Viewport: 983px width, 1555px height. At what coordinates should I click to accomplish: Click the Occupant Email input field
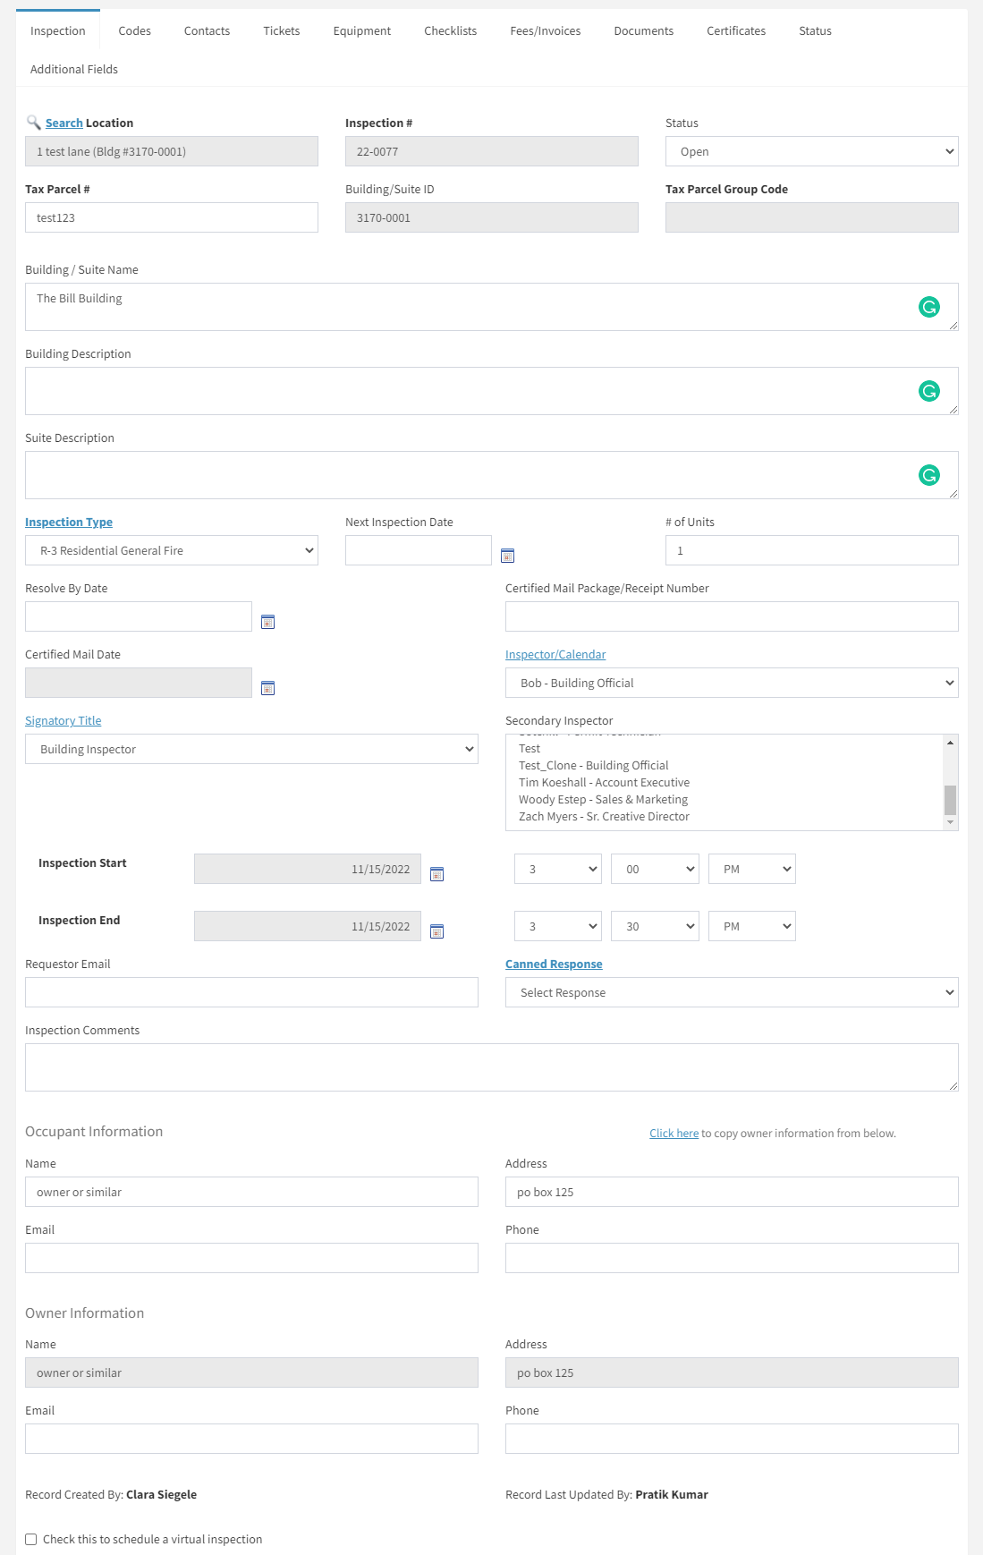[x=251, y=1258]
